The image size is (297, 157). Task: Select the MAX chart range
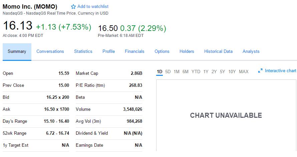244,72
